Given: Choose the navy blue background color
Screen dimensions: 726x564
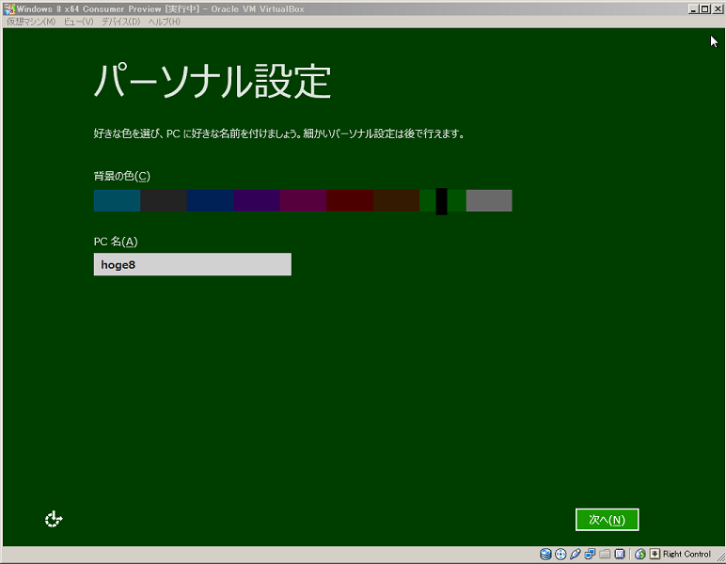Looking at the screenshot, I should point(210,200).
